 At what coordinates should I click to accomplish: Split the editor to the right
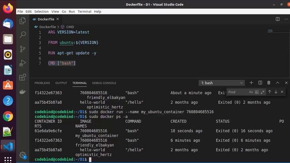278,19
